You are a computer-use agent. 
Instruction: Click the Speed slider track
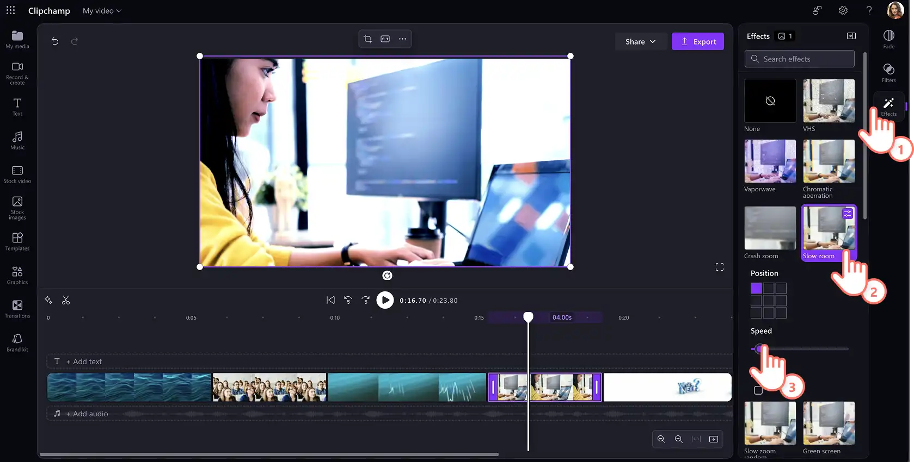click(x=800, y=349)
